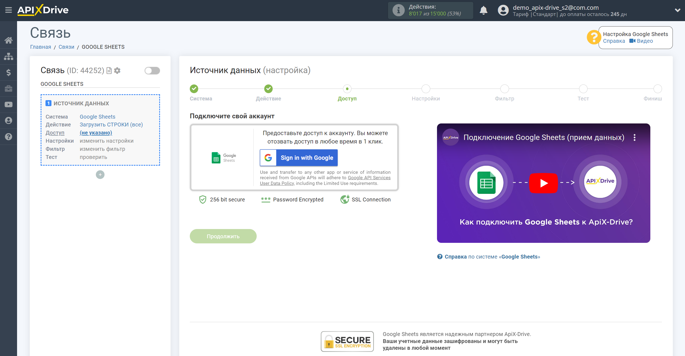Select the Фильтр step
Image resolution: width=685 pixels, height=356 pixels.
[504, 89]
